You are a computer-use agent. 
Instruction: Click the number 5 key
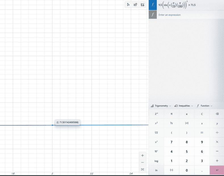tap(187, 151)
